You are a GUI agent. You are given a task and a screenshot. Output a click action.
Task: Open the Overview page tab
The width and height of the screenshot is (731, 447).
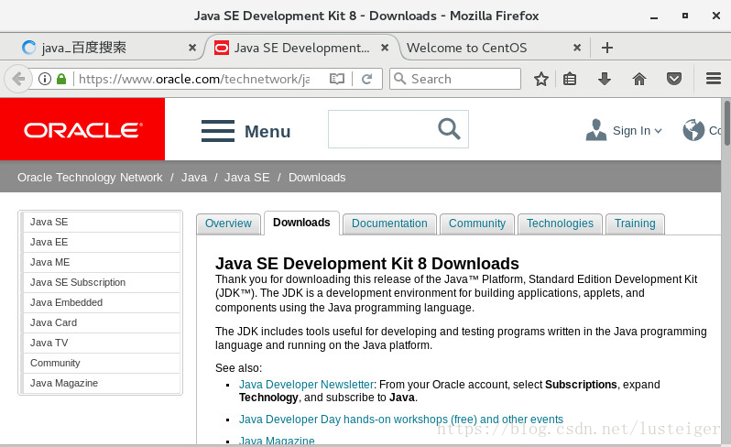(228, 223)
